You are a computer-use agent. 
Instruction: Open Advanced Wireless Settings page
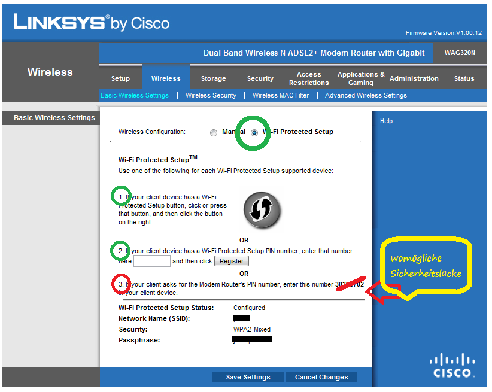(366, 95)
